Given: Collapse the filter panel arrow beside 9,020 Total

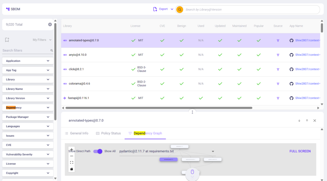Looking at the screenshot, I should click(x=50, y=25).
